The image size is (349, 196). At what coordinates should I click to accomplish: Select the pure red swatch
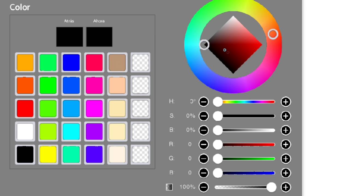pyautogui.click(x=25, y=108)
